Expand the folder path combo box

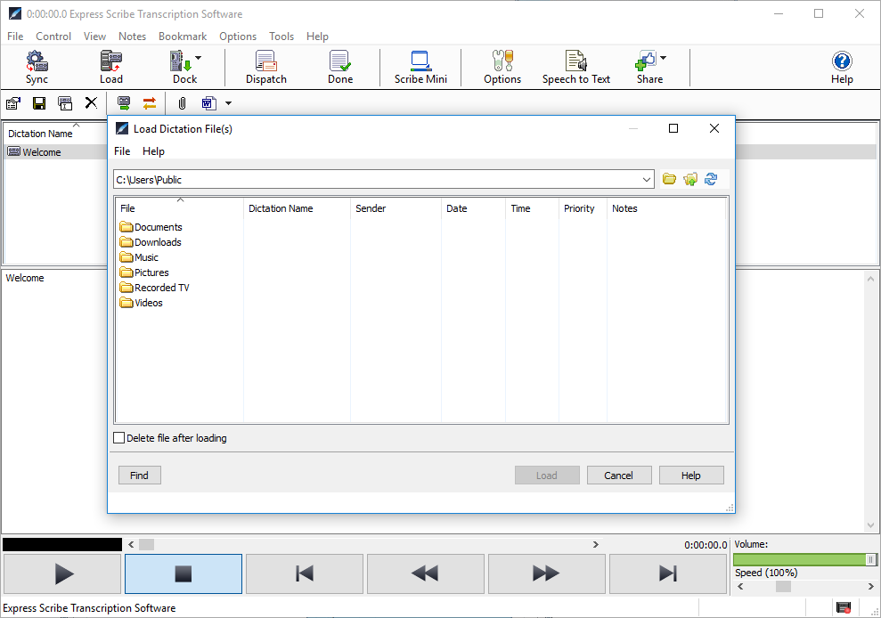(x=647, y=179)
